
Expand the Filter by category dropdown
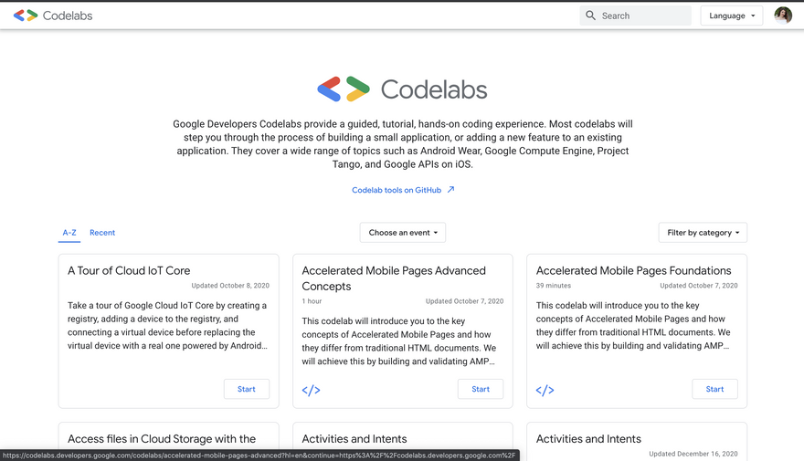pyautogui.click(x=702, y=233)
